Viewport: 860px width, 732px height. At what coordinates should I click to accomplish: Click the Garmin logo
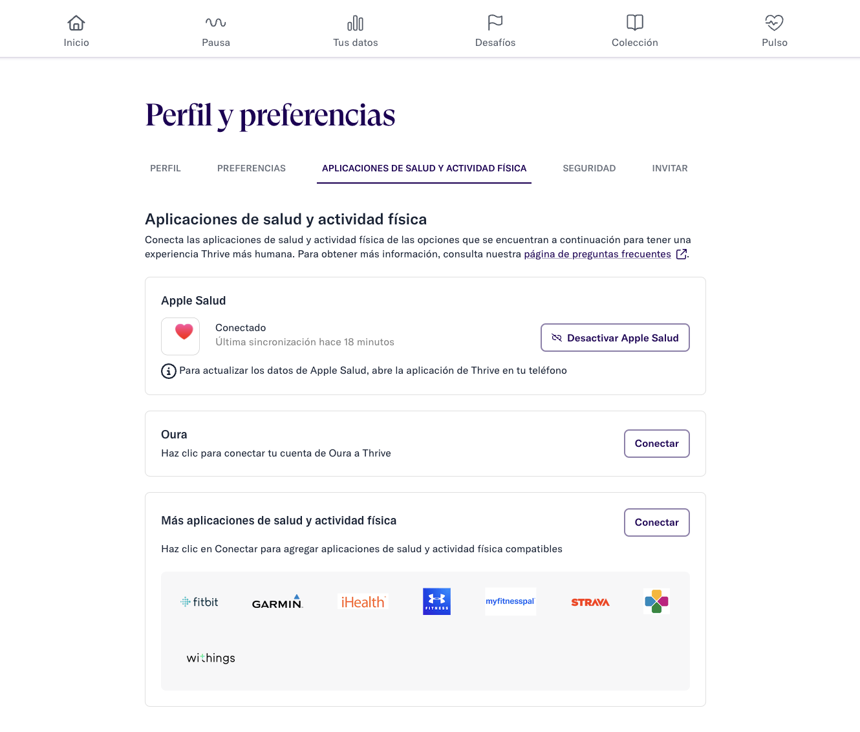click(x=277, y=602)
